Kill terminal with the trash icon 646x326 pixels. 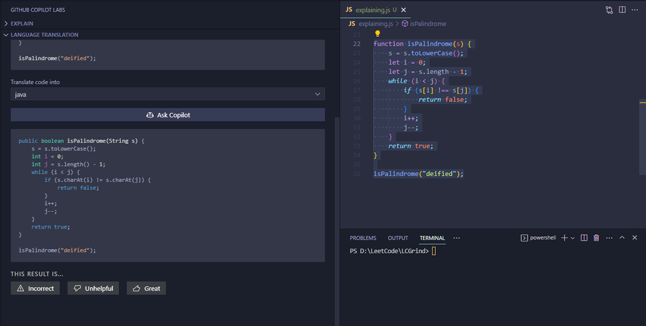(596, 238)
